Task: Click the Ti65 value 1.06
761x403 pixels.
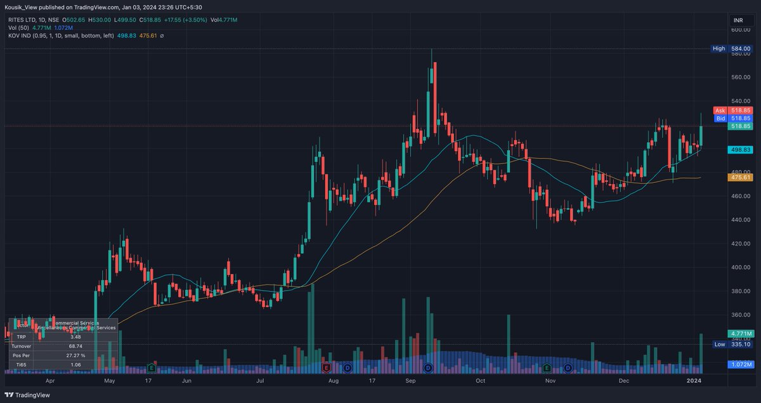Action: [75, 365]
